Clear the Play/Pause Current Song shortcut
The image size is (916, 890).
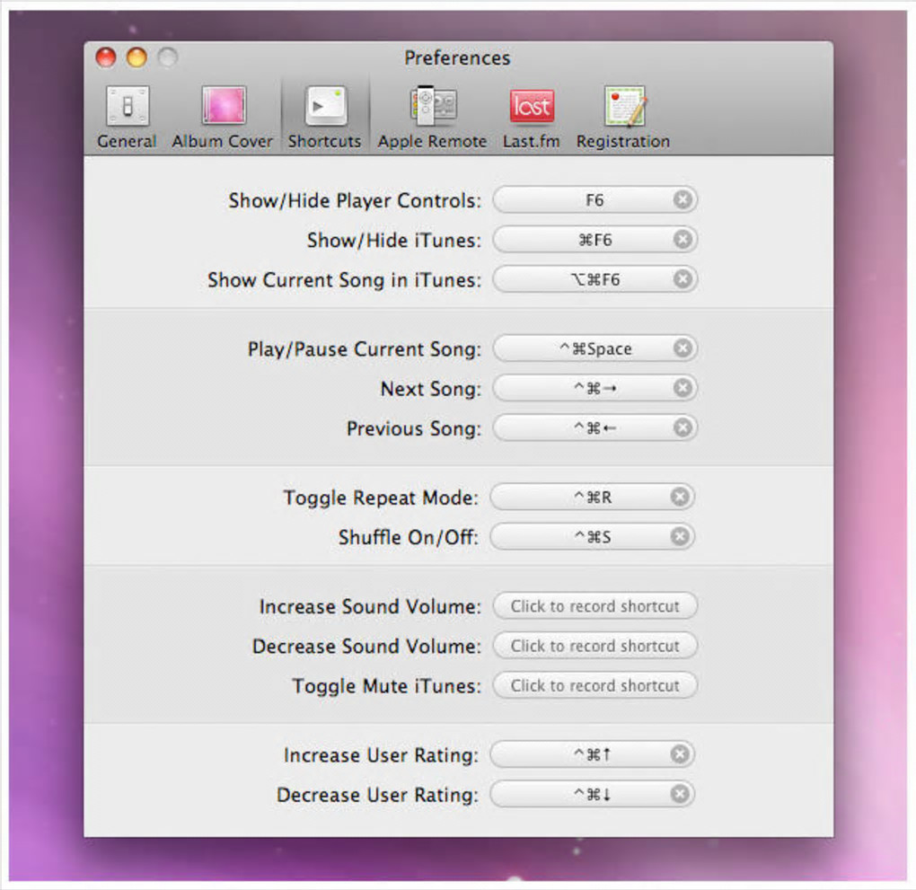(683, 348)
